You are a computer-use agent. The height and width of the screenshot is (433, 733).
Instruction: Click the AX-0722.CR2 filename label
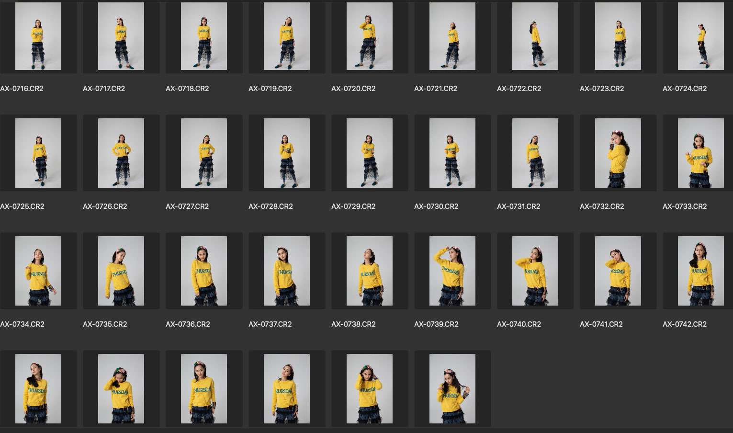519,89
